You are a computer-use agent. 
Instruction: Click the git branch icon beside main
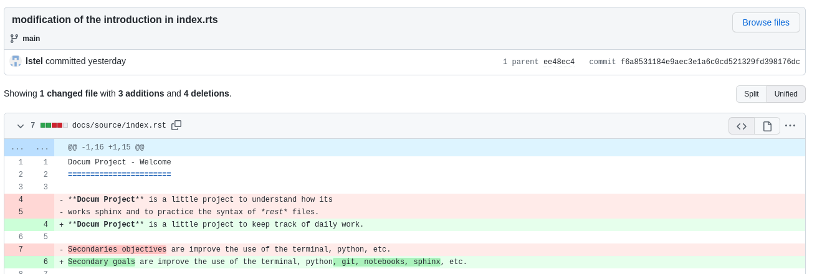[14, 39]
